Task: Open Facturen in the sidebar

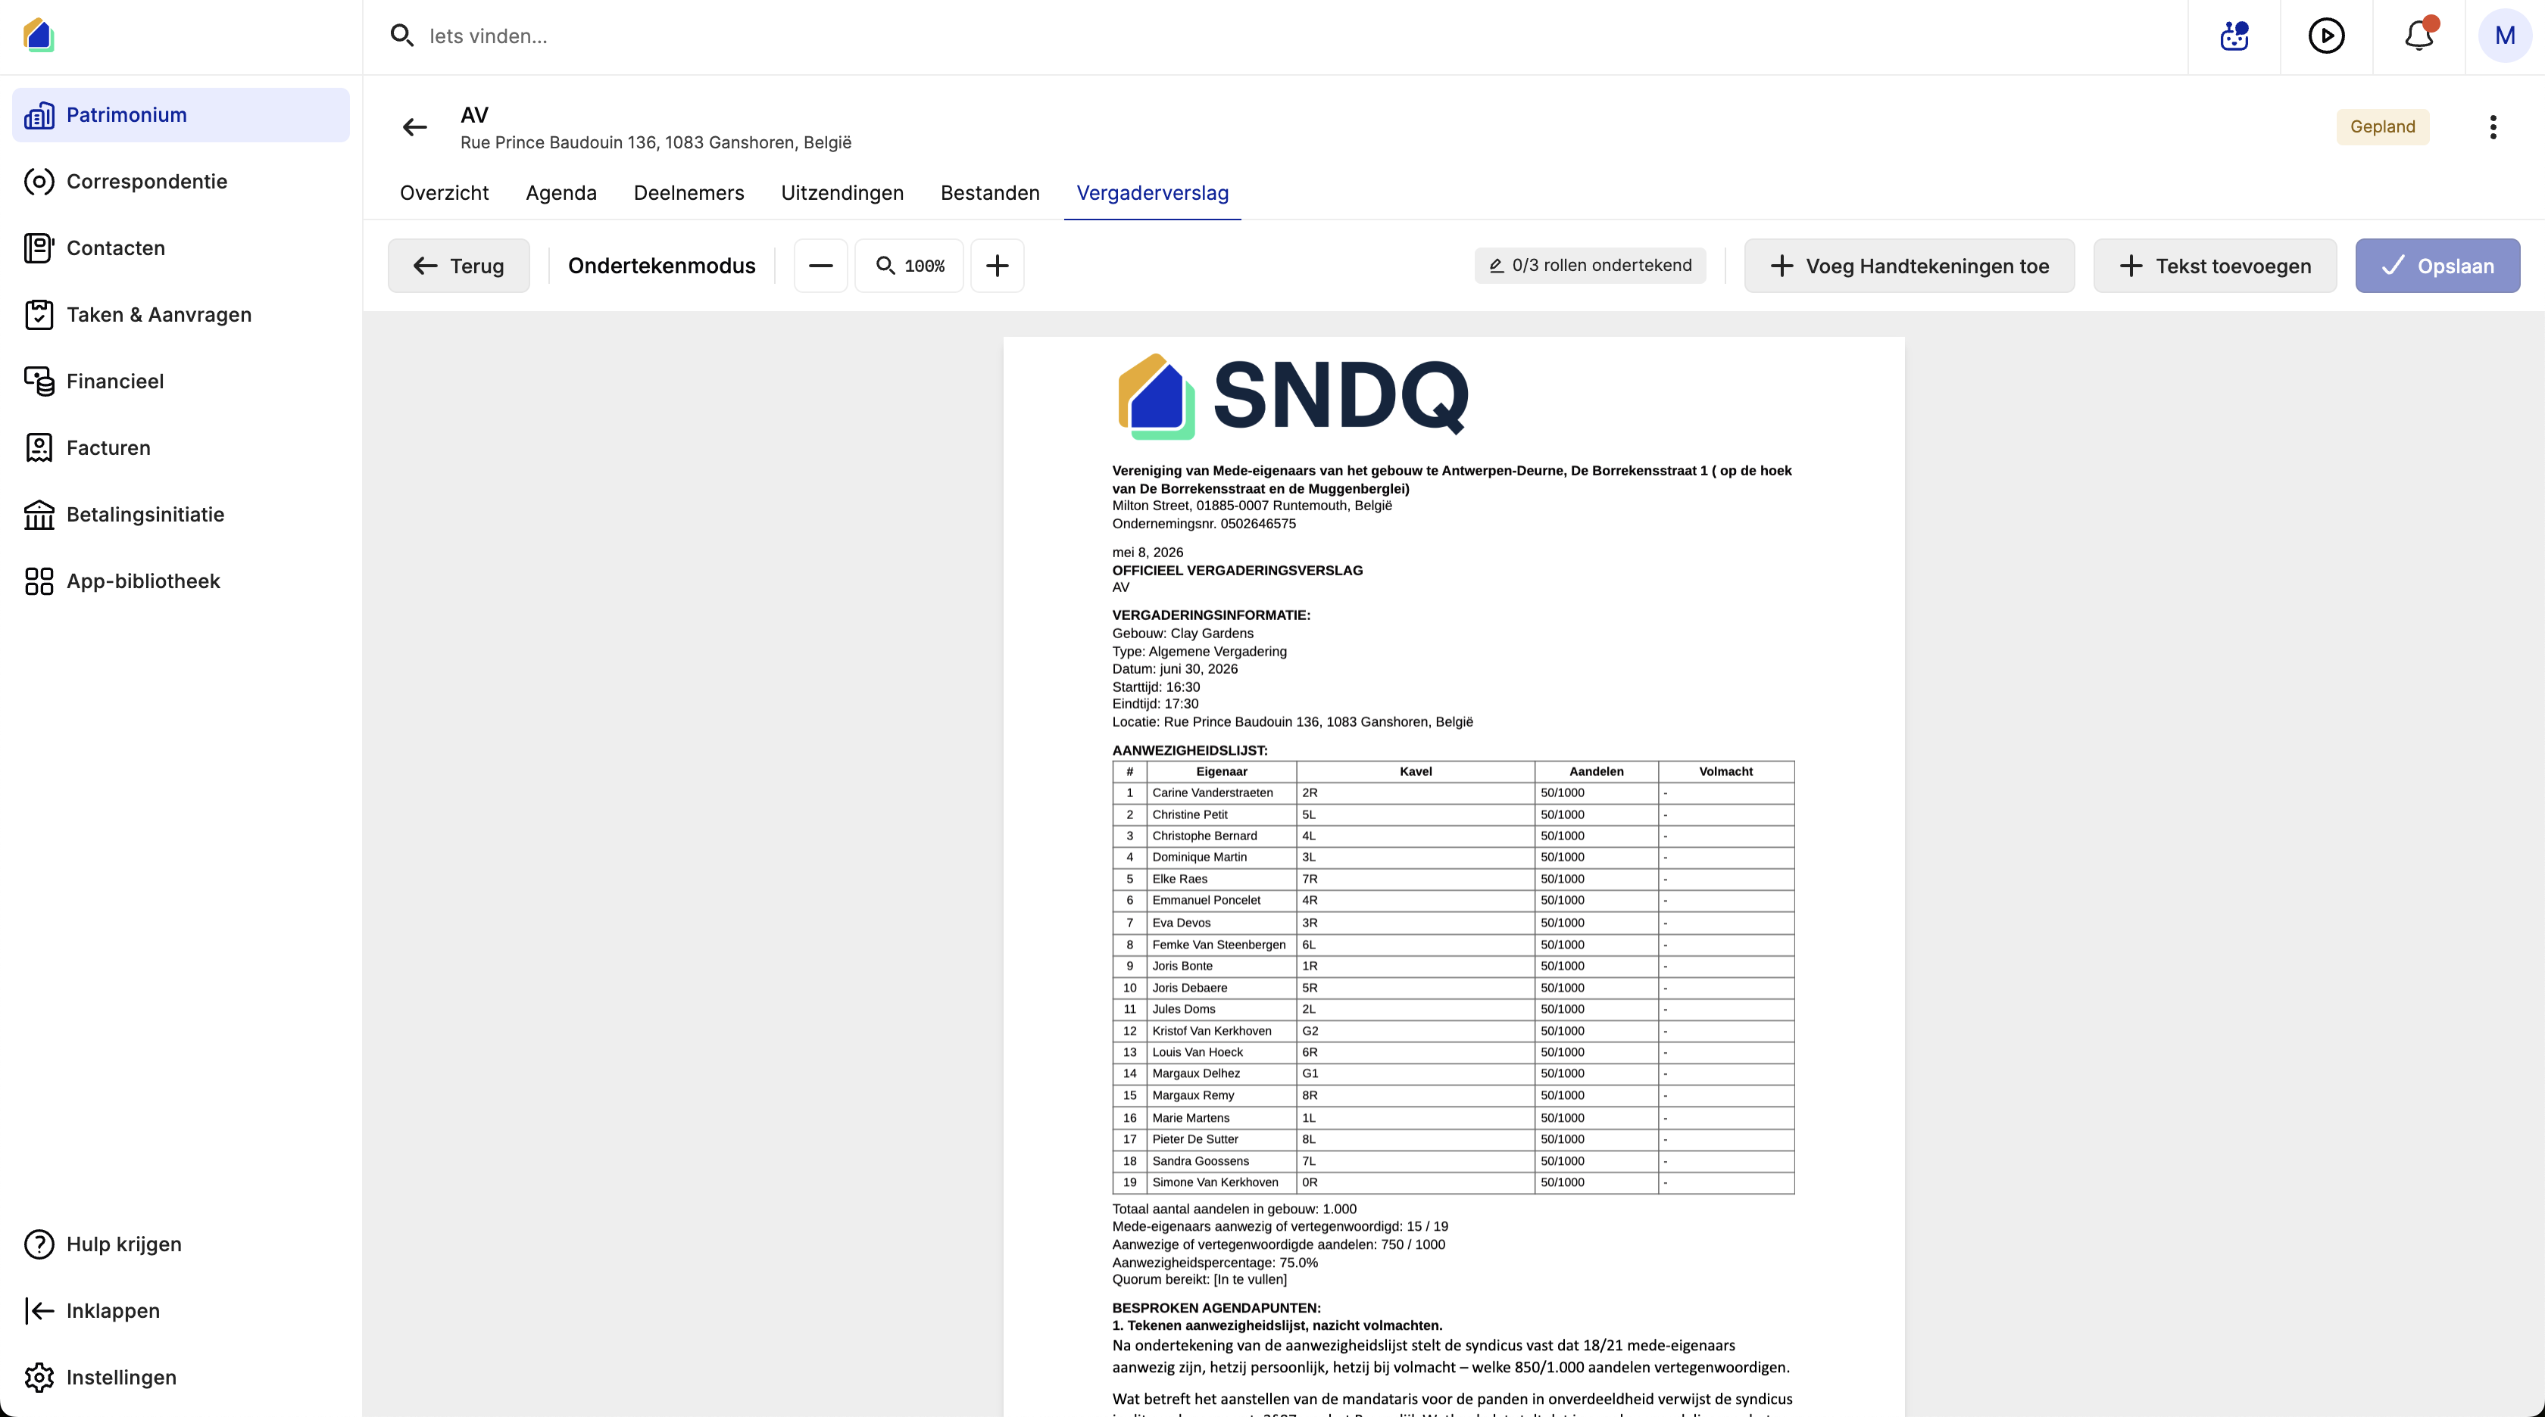Action: [x=181, y=448]
